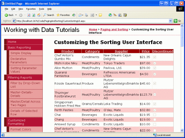
Task: Click the Refresh page icon
Action: (x=34, y=15)
